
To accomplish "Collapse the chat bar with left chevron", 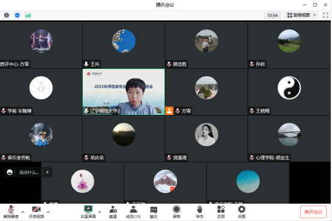I will point(47,172).
